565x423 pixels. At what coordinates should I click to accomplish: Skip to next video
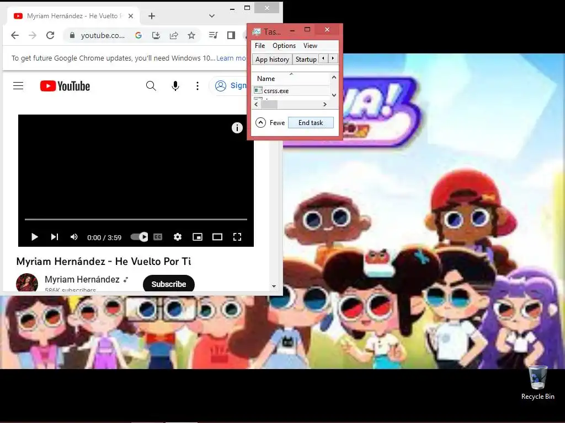pos(55,237)
